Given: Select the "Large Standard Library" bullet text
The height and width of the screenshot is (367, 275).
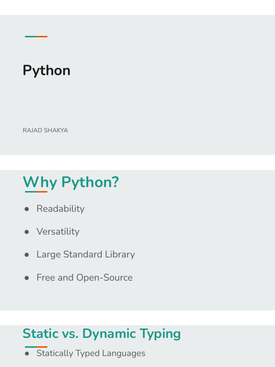Looking at the screenshot, I should coord(86,254).
